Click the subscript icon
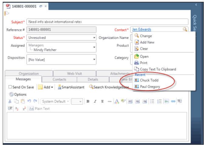Image resolution: width=204 pixels, height=145 pixels. 17,108
